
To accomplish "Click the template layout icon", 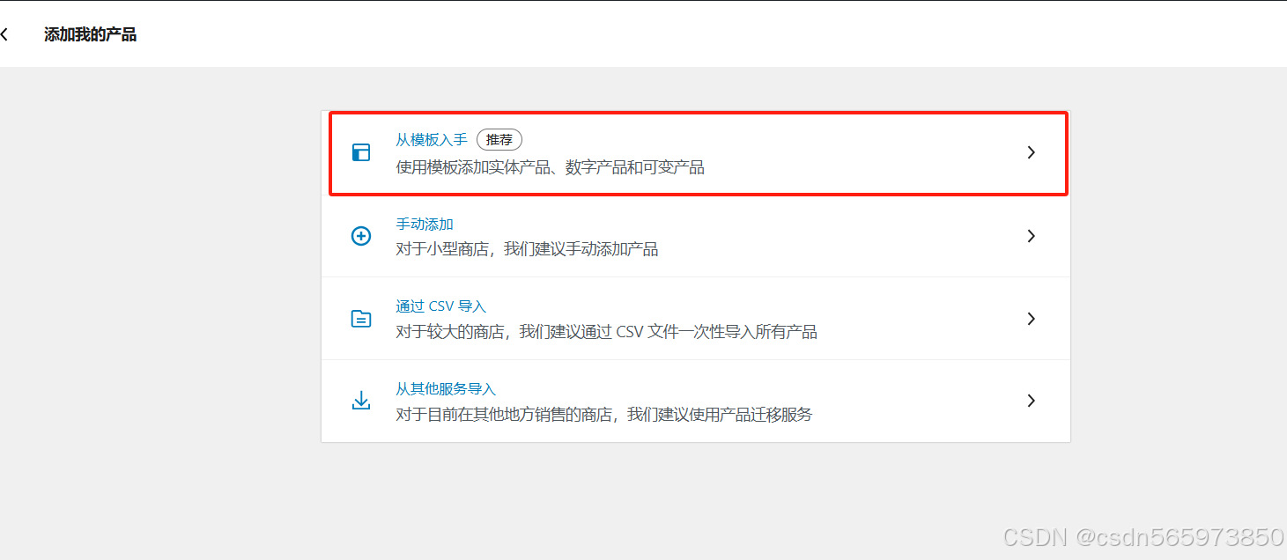I will [x=361, y=152].
